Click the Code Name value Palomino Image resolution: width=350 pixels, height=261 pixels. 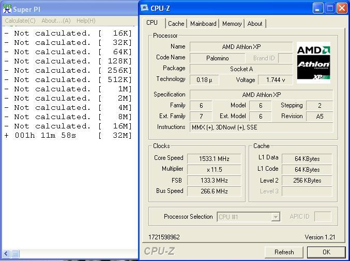(x=218, y=58)
